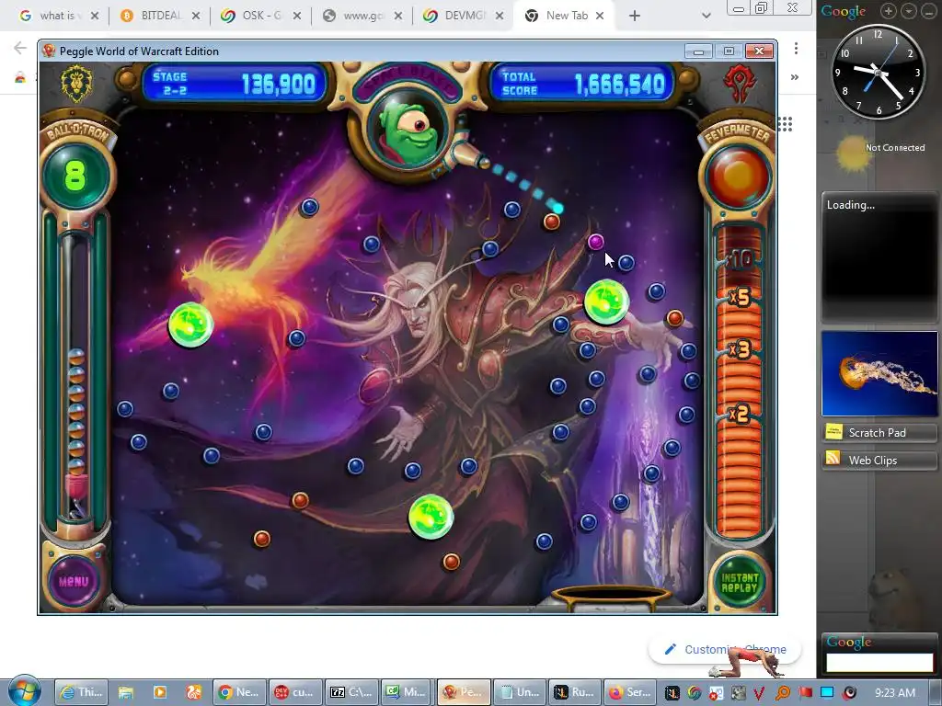Image resolution: width=942 pixels, height=706 pixels.
Task: Open the Chrome 'Ne...' taskbar button
Action: (x=238, y=692)
